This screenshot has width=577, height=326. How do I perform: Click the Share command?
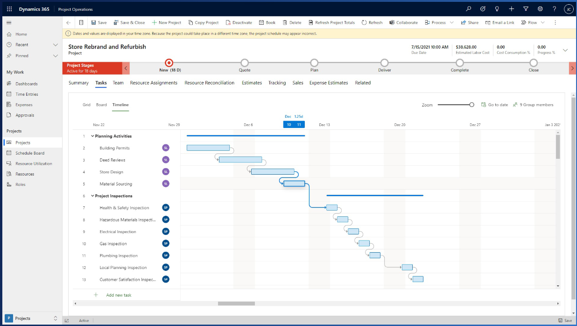point(470,22)
